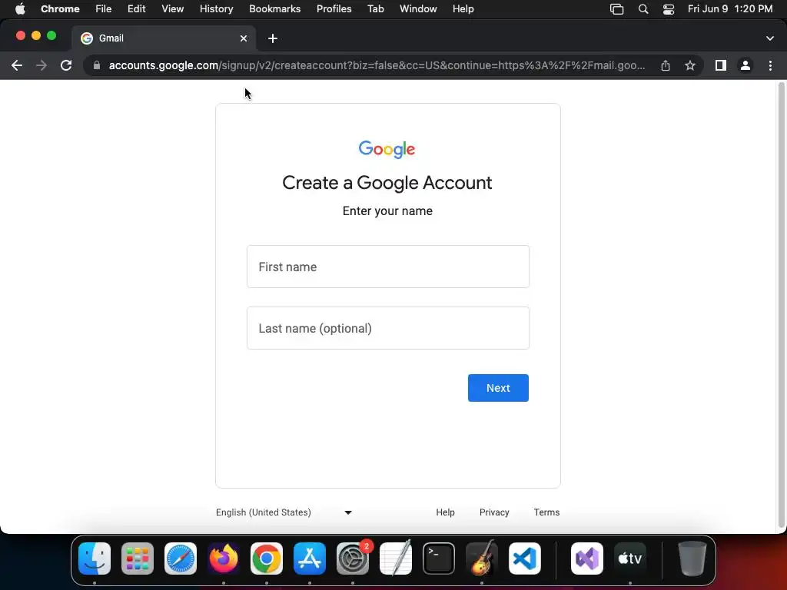Open the Apple menu

click(20, 8)
